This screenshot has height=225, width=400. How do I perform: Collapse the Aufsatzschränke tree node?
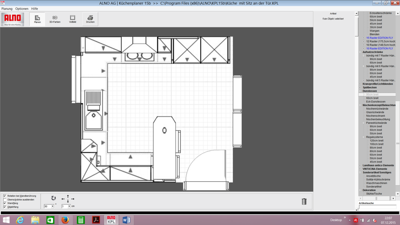360,52
